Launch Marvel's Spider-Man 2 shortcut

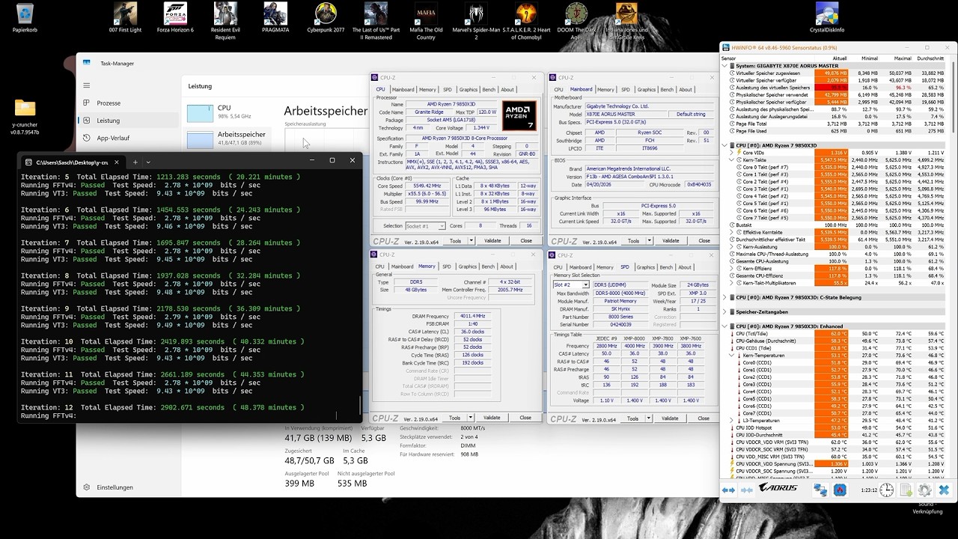[x=476, y=21]
